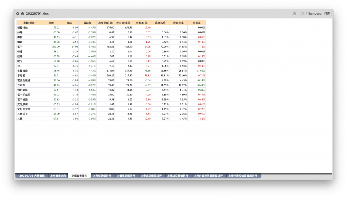The width and height of the screenshot is (347, 198).
Task: Click the green value -8.12%
Action: pyautogui.click(x=92, y=85)
